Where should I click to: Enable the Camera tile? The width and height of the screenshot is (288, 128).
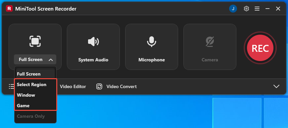(x=210, y=47)
